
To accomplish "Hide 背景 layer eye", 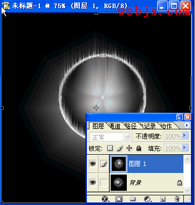I will [92, 183].
